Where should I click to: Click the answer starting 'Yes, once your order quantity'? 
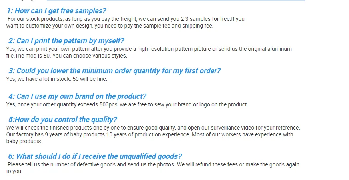click(x=127, y=104)
